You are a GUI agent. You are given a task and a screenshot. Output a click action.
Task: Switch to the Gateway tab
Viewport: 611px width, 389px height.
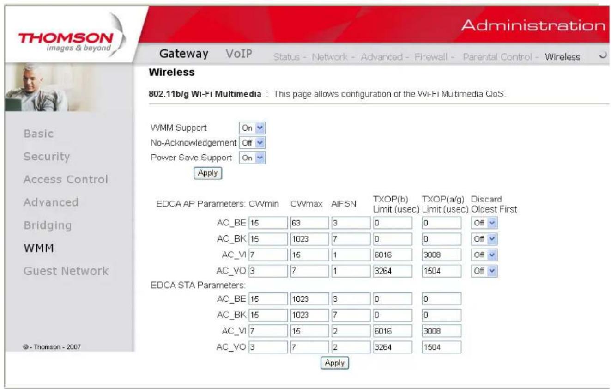[184, 54]
